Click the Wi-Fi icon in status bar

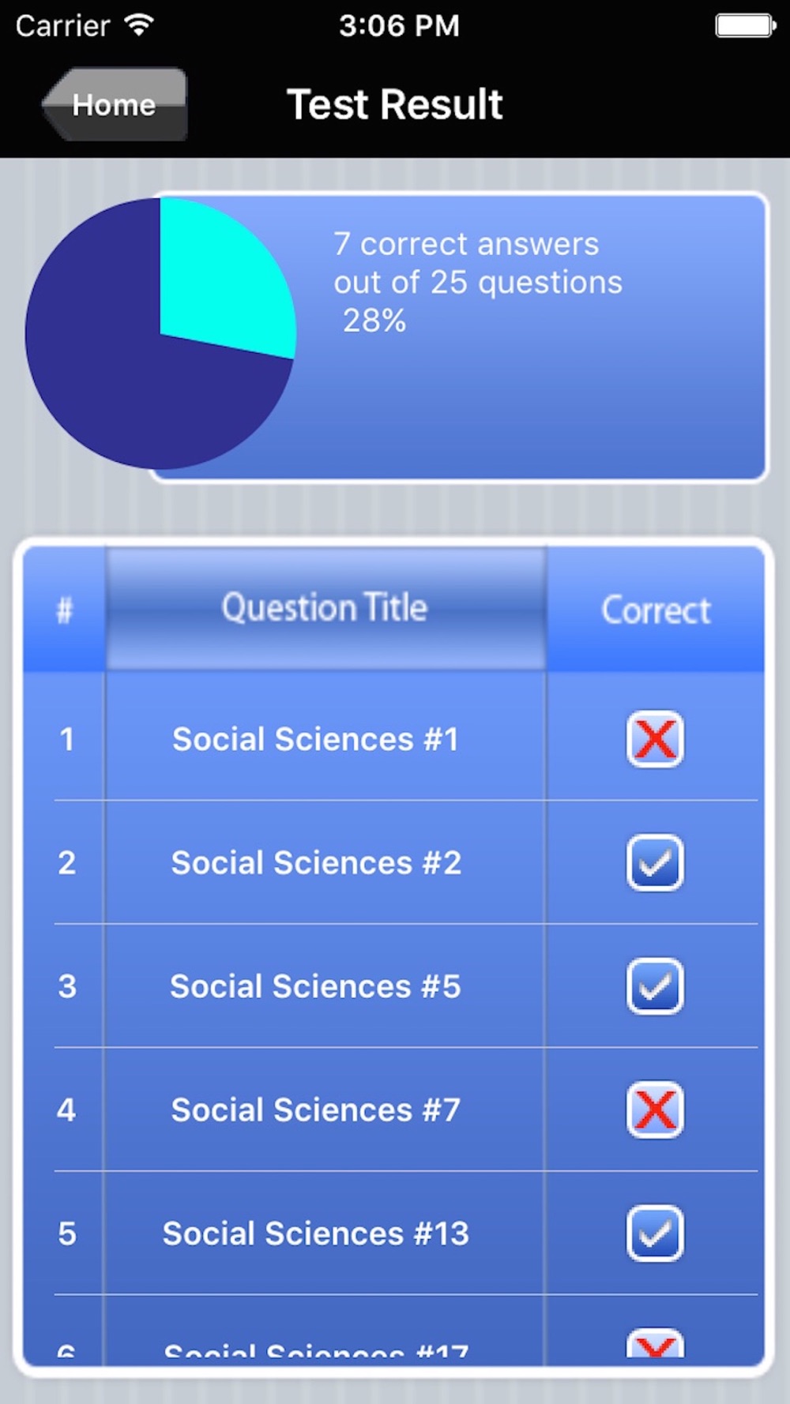[x=139, y=25]
